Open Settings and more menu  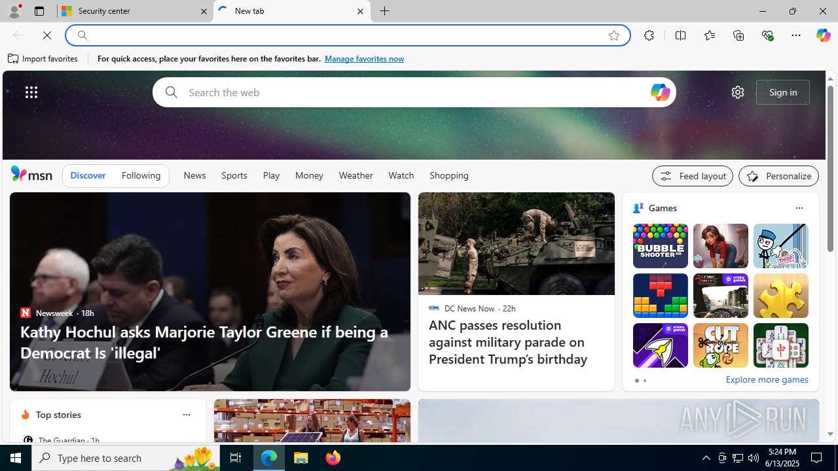796,35
